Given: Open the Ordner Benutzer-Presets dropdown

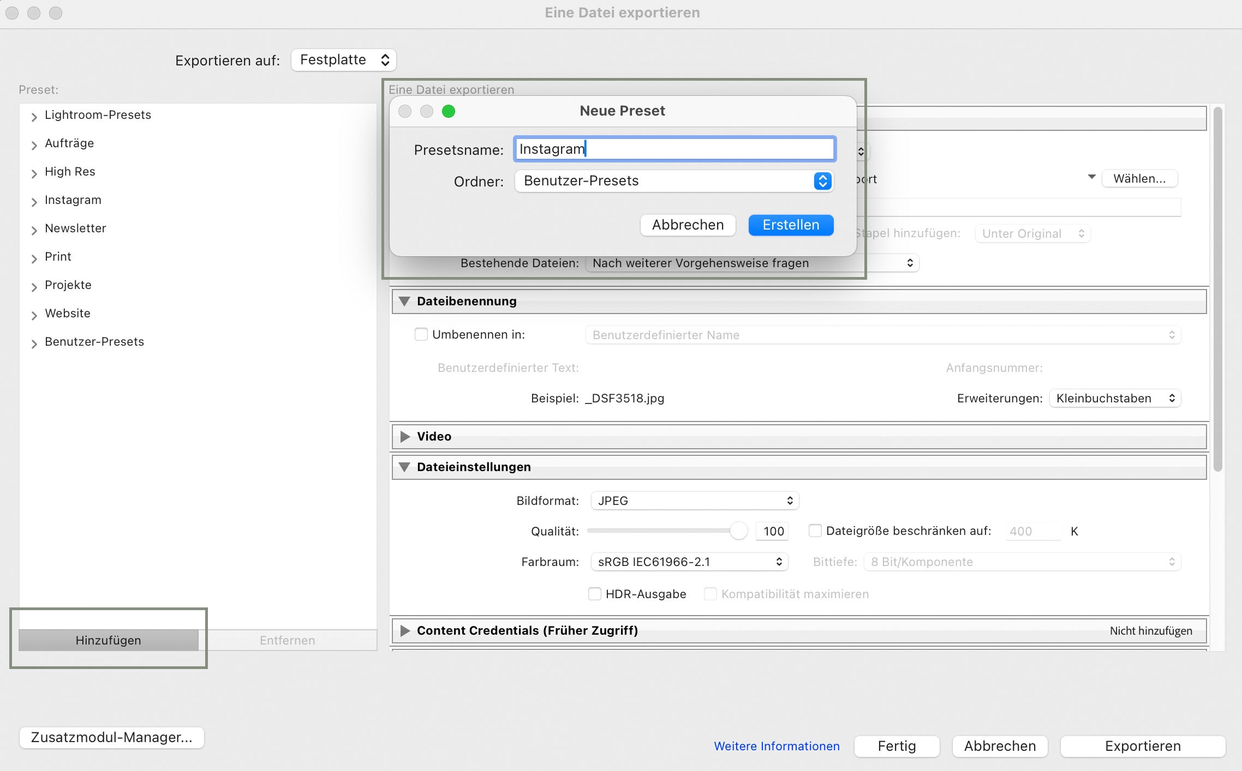Looking at the screenshot, I should [x=673, y=181].
